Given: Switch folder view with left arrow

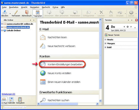Looking at the screenshot, I should 30,20.
